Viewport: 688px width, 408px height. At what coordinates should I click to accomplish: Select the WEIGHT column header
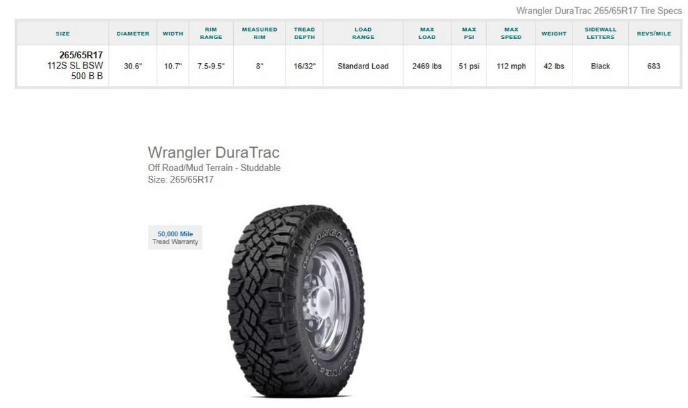(554, 34)
